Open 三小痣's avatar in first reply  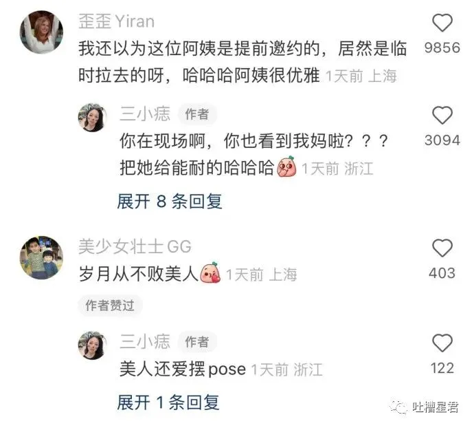[93, 118]
